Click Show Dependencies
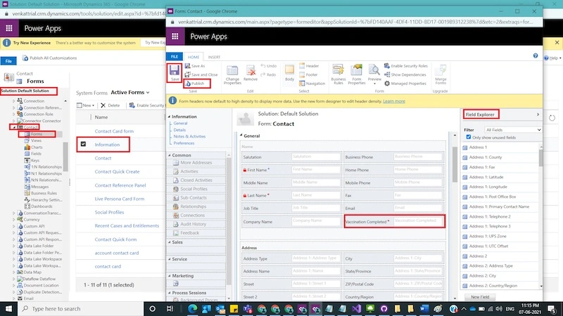563x316 pixels. coord(405,74)
